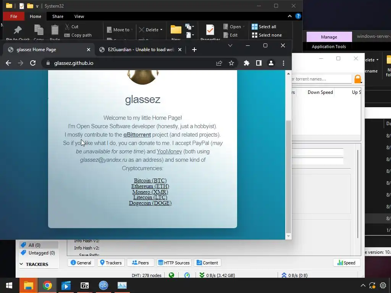Click Copy path in Explorer ribbon
391x293 pixels.
[78, 35]
